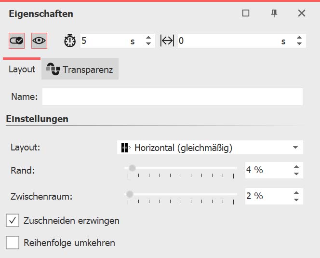Click the Transparenz tab curve icon

click(x=53, y=69)
